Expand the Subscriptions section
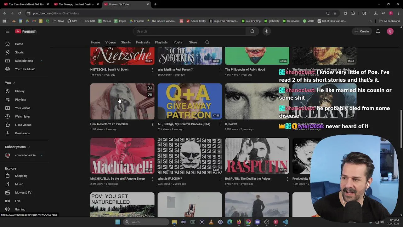This screenshot has width=403, height=227. 18,147
